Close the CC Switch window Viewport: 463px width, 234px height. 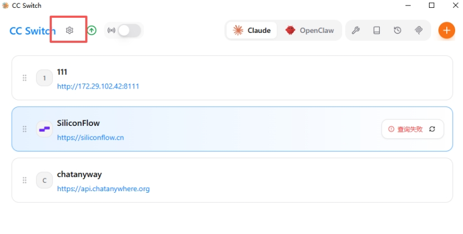pyautogui.click(x=455, y=6)
